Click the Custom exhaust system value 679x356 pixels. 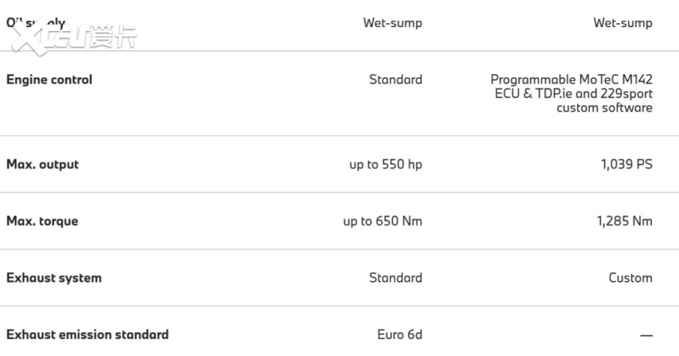[x=630, y=278]
